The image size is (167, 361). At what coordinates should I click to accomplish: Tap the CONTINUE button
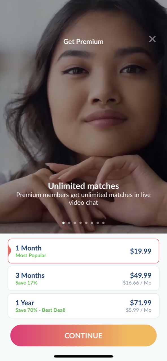[83, 335]
